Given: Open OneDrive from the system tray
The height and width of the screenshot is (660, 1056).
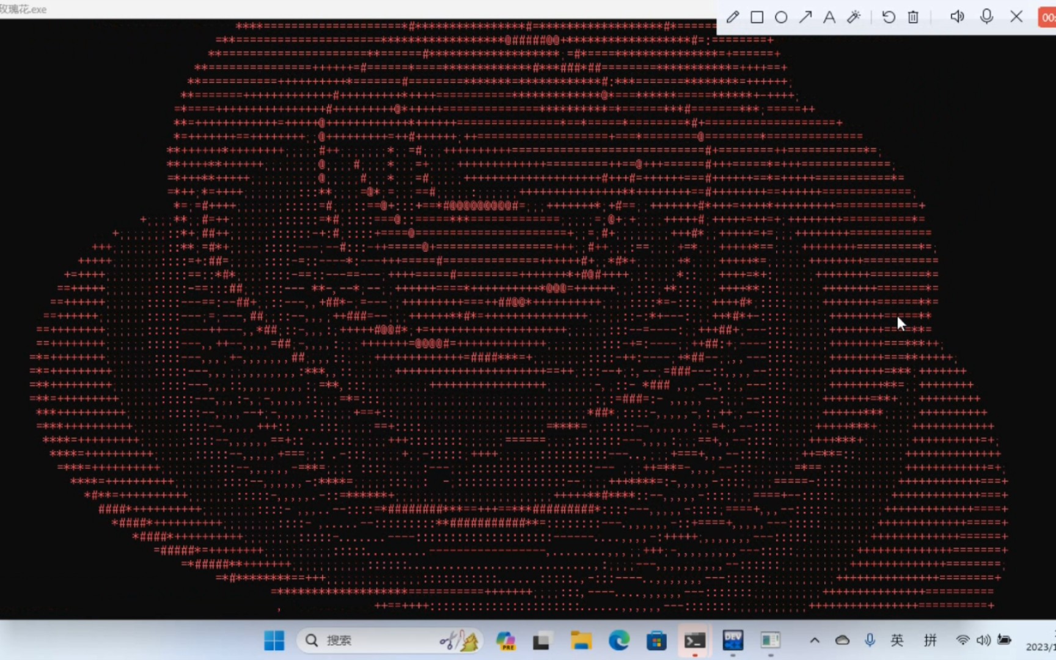Looking at the screenshot, I should (x=842, y=640).
